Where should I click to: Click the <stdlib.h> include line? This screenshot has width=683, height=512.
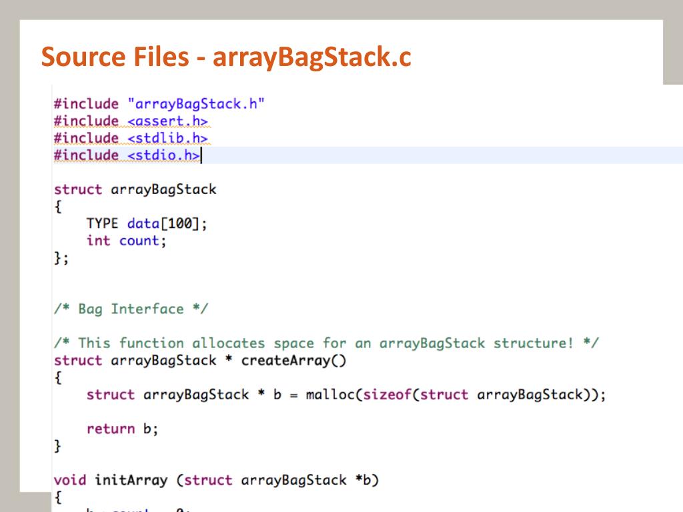click(131, 139)
